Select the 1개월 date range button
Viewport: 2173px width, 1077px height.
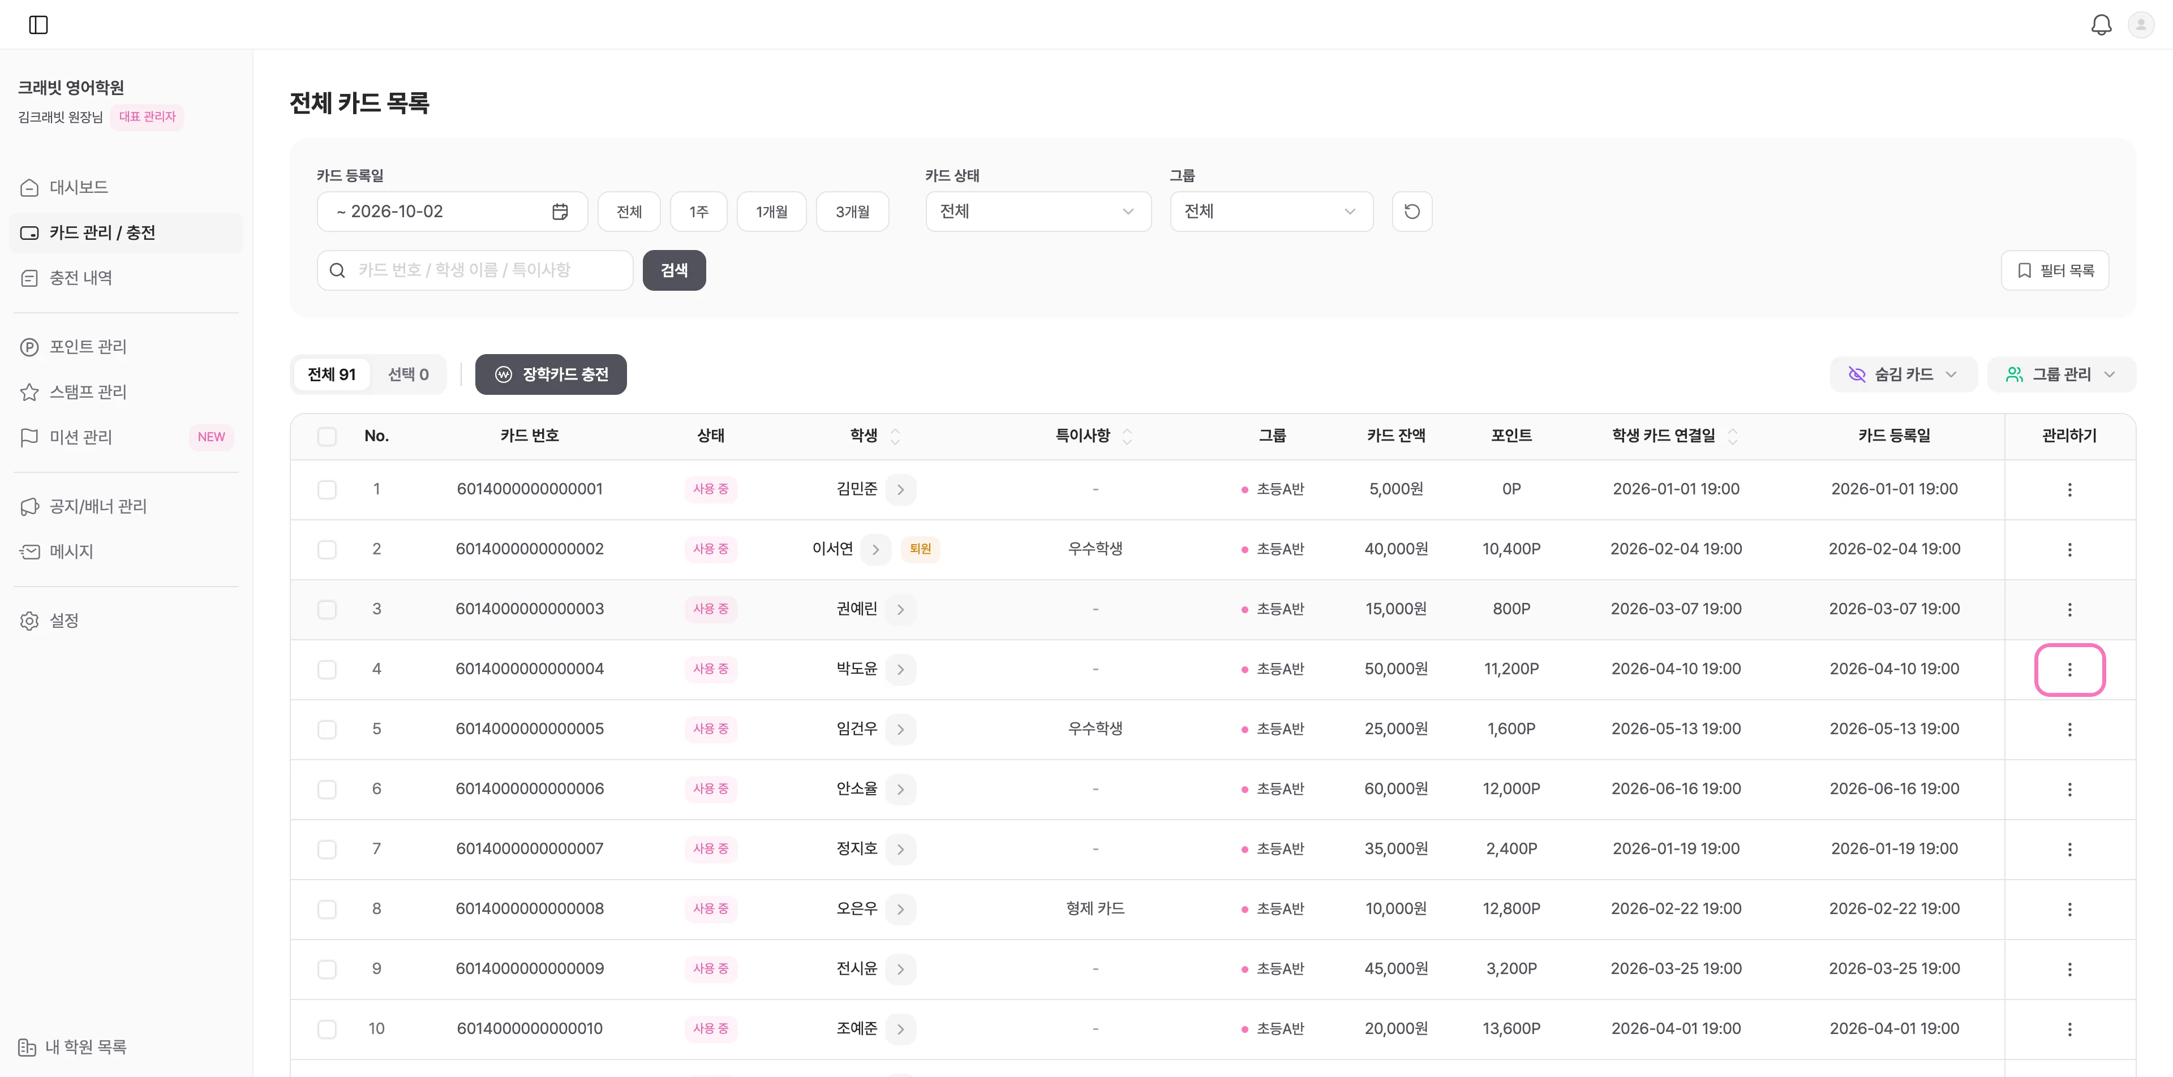[771, 212]
